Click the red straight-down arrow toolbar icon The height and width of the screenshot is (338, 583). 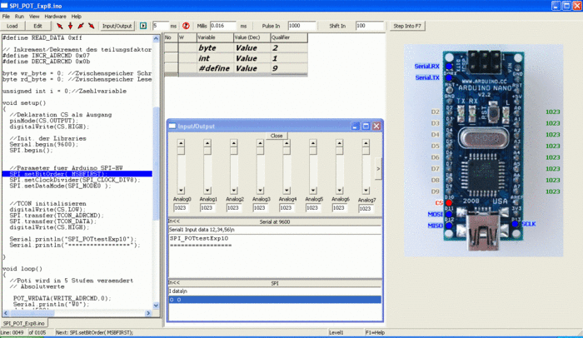tap(70, 26)
